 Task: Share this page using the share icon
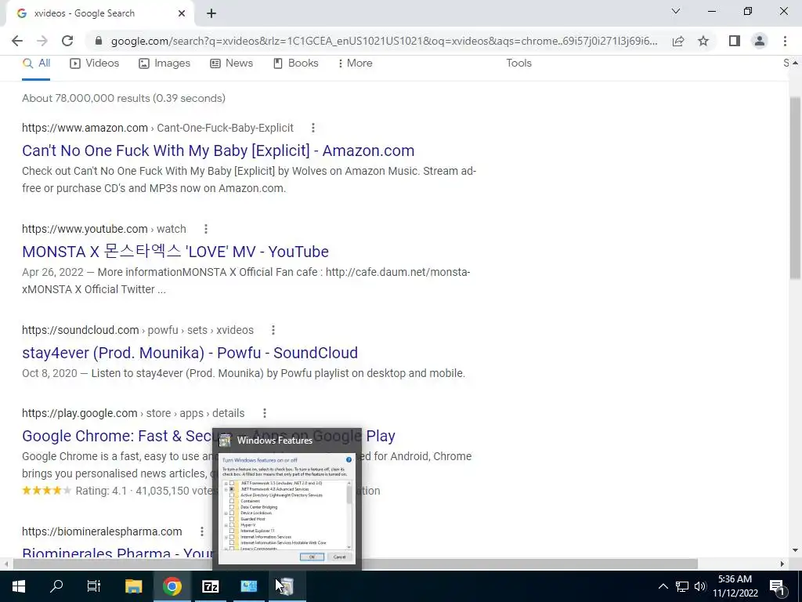[678, 41]
